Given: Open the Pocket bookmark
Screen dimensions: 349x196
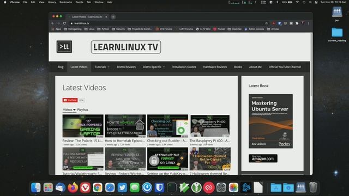Looking at the screenshot, I should coord(219,29).
